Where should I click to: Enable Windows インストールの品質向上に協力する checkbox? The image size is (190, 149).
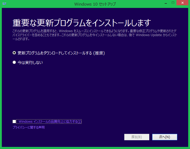[x=14, y=121]
